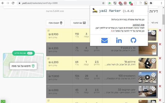
Task: Select listing title סר ג'ון מונש 9
Action: tap(128, 48)
